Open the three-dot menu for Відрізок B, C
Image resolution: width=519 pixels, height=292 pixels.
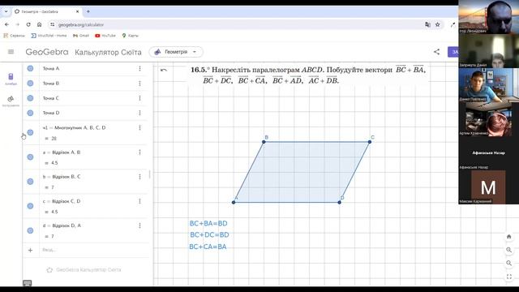[139, 177]
